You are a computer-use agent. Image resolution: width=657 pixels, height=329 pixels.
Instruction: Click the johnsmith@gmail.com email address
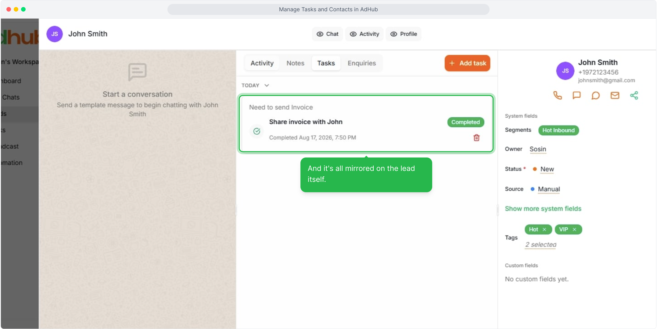tap(606, 80)
